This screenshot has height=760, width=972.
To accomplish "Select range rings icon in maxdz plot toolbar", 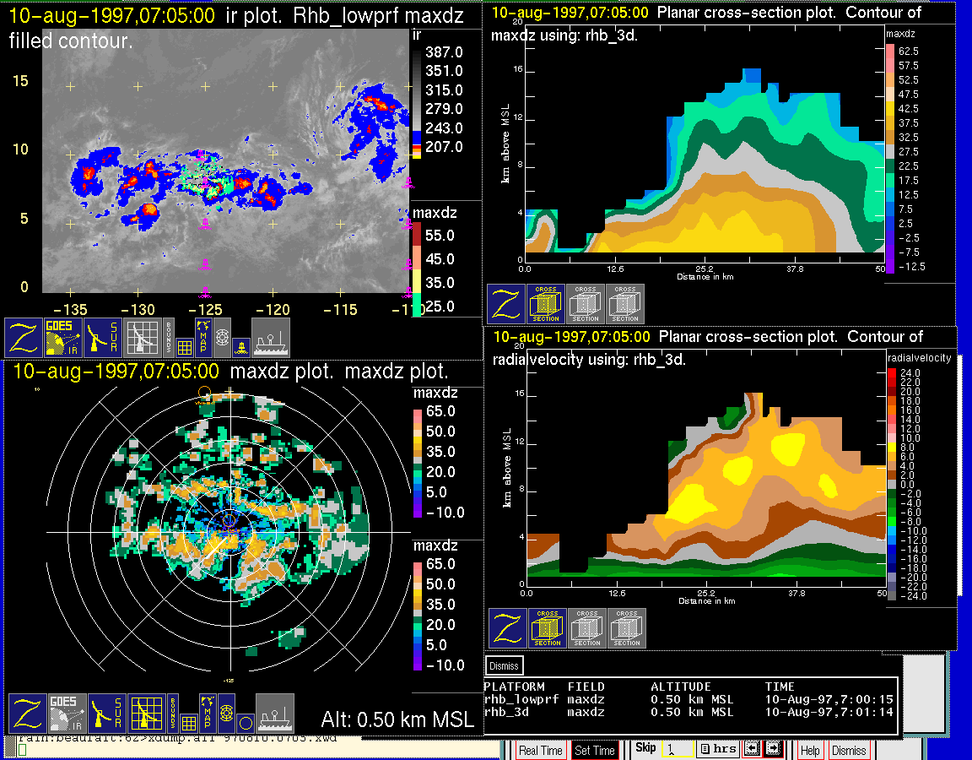I will [226, 714].
